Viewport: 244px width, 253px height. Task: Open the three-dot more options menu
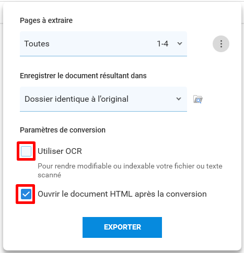click(x=221, y=44)
